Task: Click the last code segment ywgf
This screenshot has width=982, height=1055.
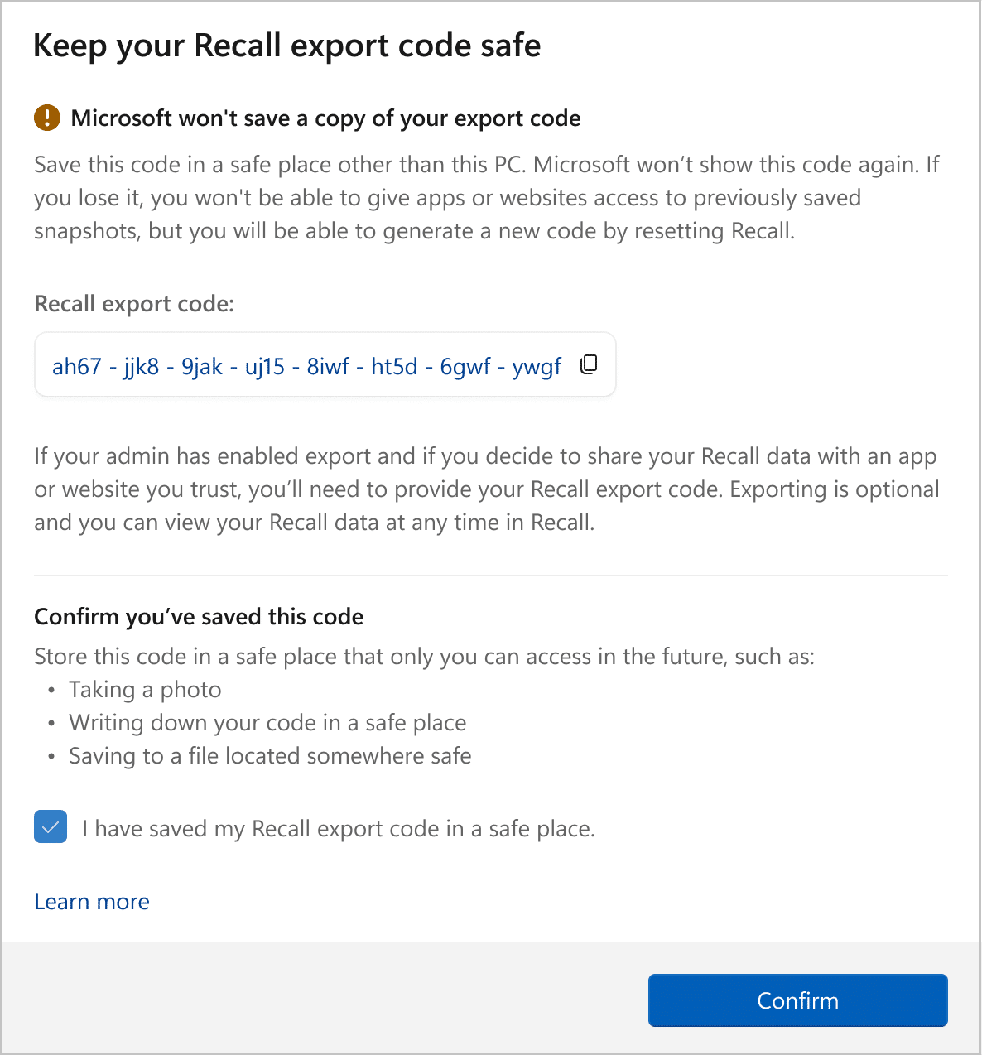Action: pos(537,366)
